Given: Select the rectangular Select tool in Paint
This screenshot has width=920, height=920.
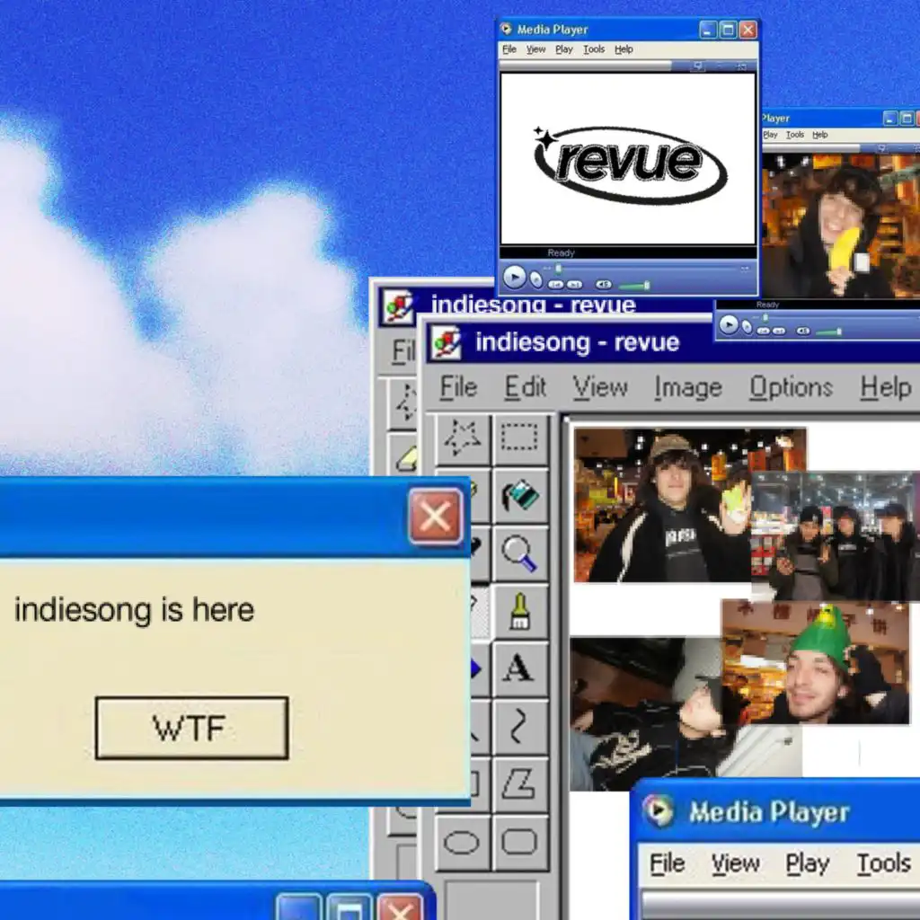Looking at the screenshot, I should click(x=519, y=438).
